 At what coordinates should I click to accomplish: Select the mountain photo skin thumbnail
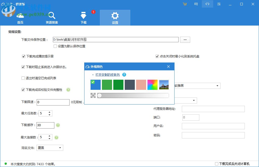pos(164,85)
